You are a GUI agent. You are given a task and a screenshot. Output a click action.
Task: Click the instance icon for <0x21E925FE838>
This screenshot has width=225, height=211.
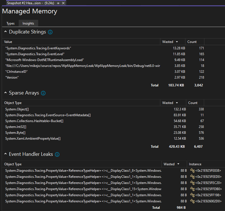pos(192,170)
